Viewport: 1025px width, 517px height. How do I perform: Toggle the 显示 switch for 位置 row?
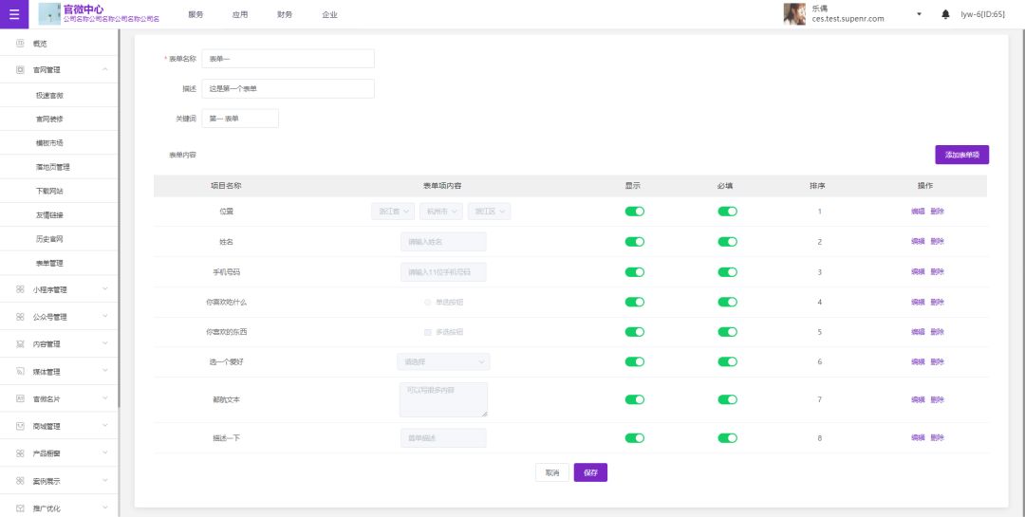(634, 212)
